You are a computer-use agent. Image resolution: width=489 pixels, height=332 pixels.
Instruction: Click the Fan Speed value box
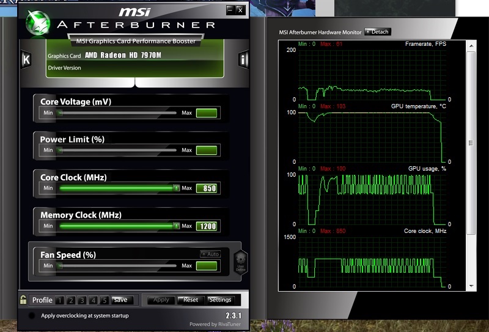pyautogui.click(x=207, y=265)
